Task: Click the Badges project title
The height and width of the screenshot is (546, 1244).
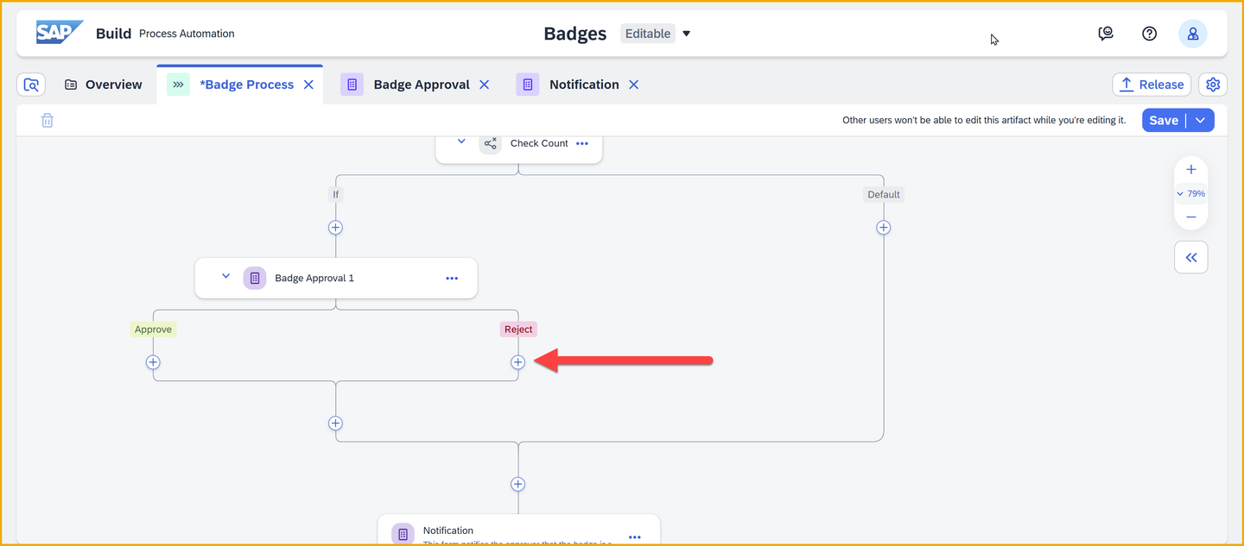Action: coord(575,34)
